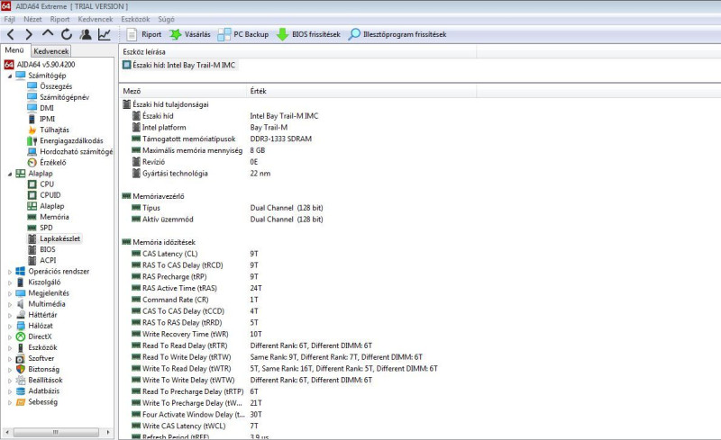The height and width of the screenshot is (440, 721).
Task: Refresh the current page
Action: tap(67, 34)
